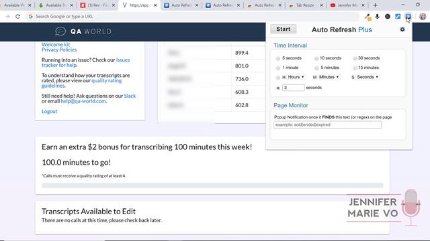This screenshot has width=430, height=241.
Task: Click the Transcripts Available to Edit heading
Action: click(89, 212)
